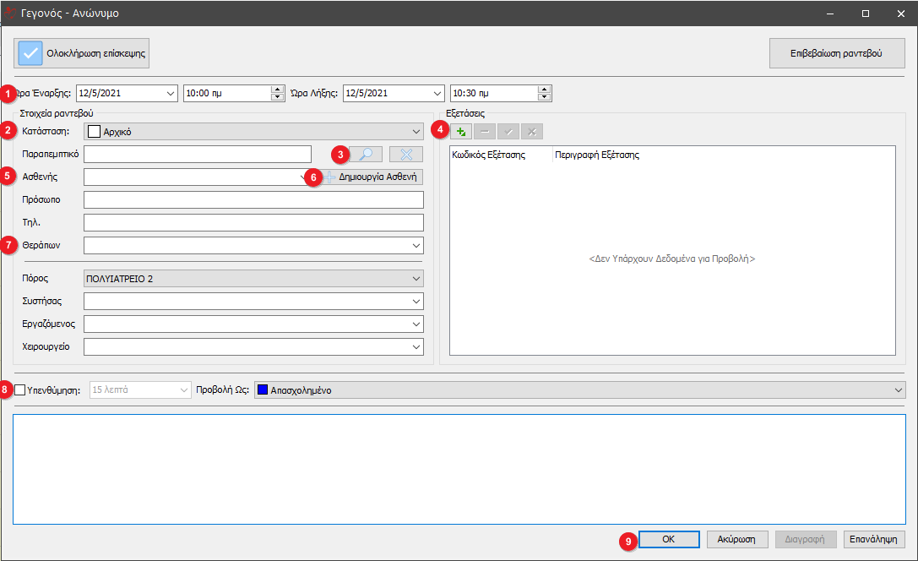Confirm the dialog with OK
This screenshot has height=561, width=918.
[x=668, y=539]
